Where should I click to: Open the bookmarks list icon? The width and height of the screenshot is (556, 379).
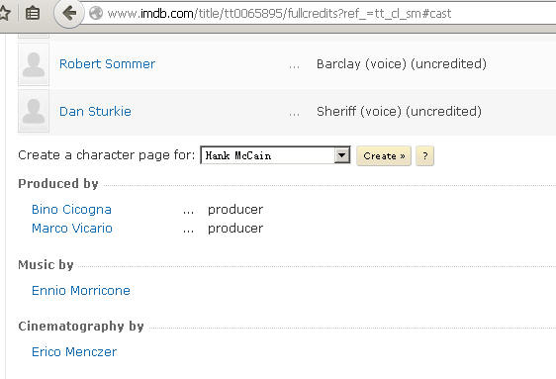click(33, 14)
